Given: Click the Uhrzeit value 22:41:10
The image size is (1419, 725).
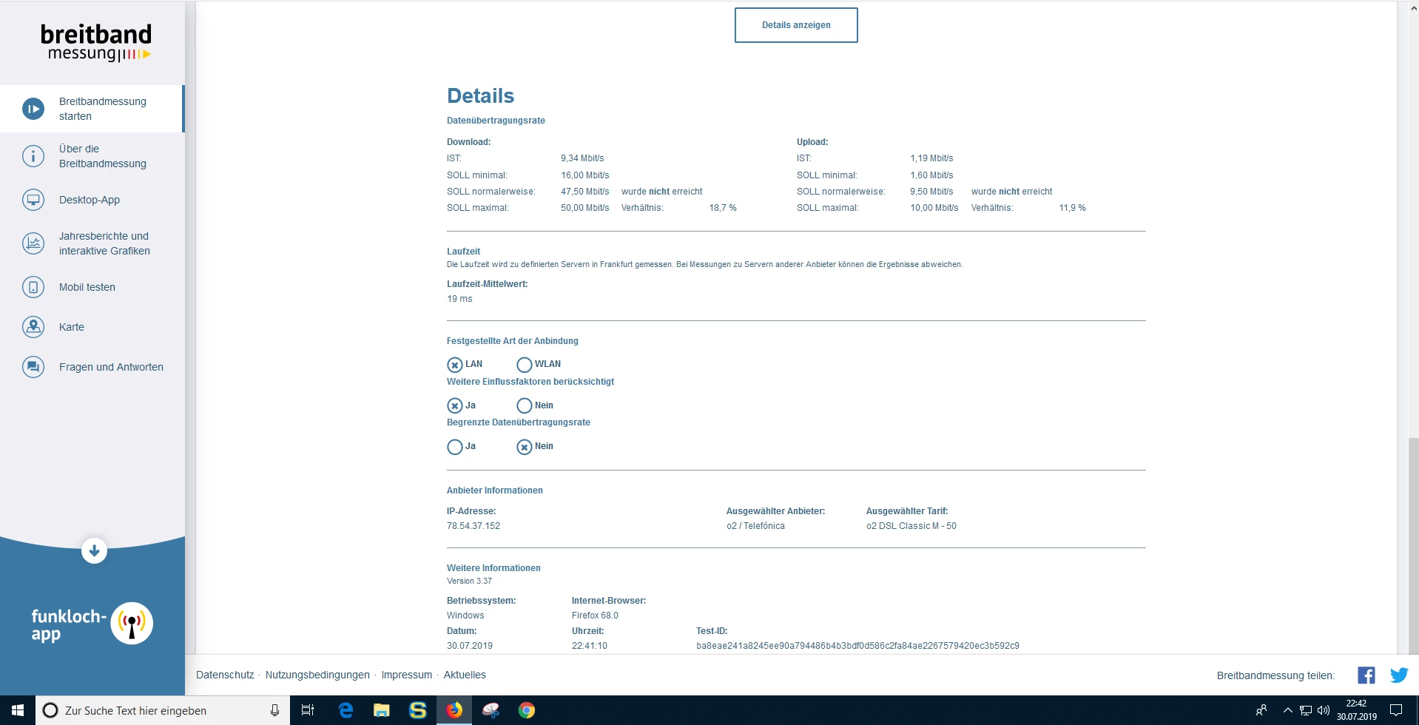Looking at the screenshot, I should click(x=590, y=646).
